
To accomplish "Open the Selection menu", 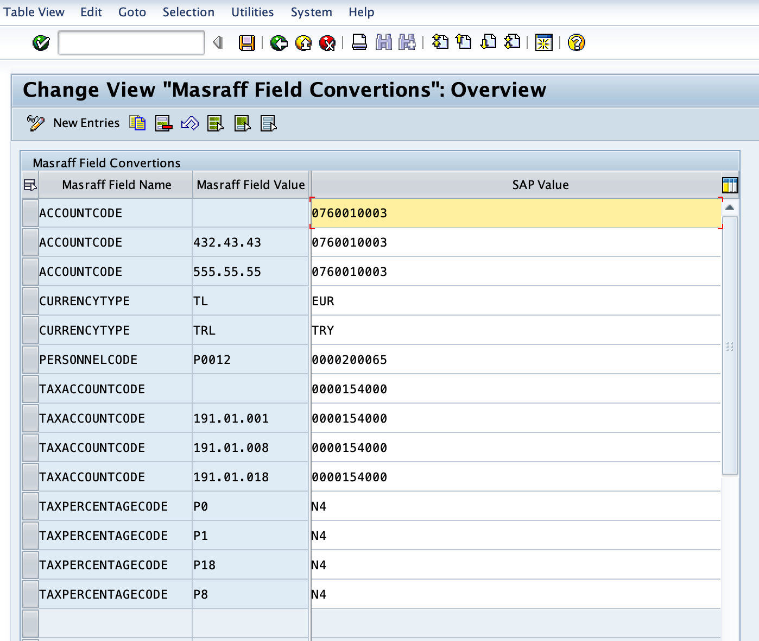I will 188,12.
